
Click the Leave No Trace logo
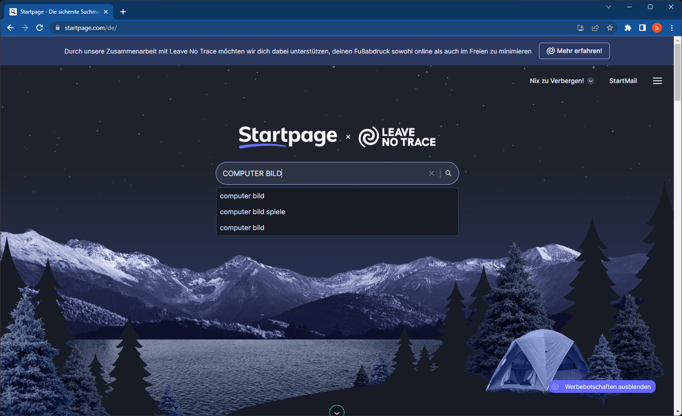396,137
